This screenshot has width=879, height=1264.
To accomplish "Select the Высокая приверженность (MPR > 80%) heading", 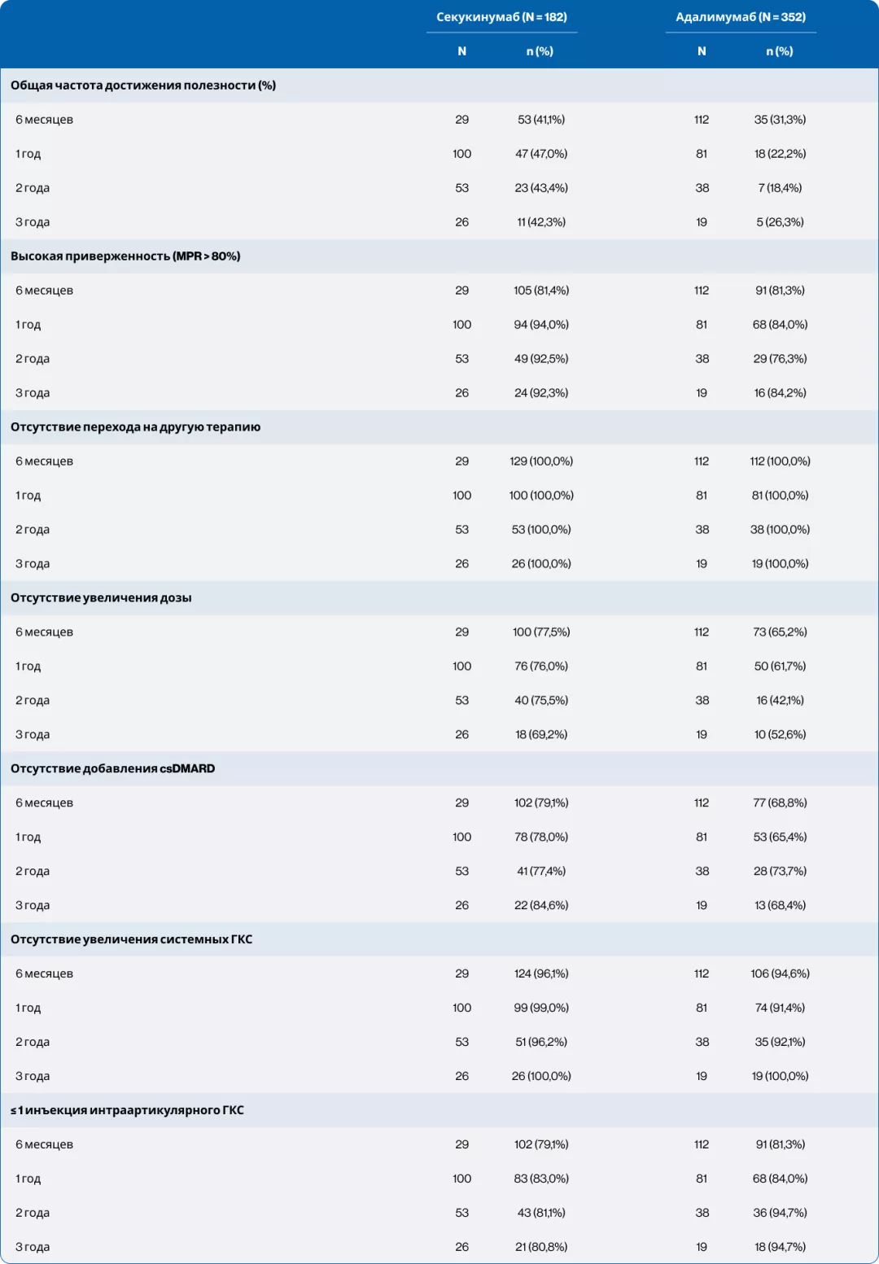I will click(x=125, y=256).
